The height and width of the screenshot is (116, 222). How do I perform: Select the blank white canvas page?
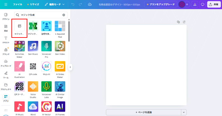(x=146, y=65)
